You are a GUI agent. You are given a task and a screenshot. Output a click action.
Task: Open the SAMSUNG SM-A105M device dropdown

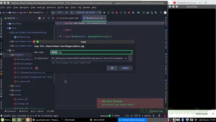85,13
